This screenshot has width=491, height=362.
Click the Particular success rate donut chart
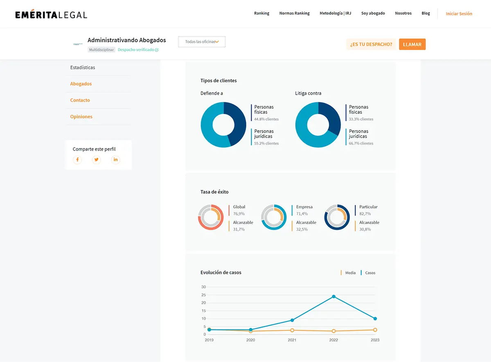click(337, 217)
